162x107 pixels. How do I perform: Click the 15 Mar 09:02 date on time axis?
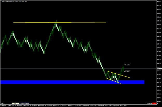coord(33,106)
